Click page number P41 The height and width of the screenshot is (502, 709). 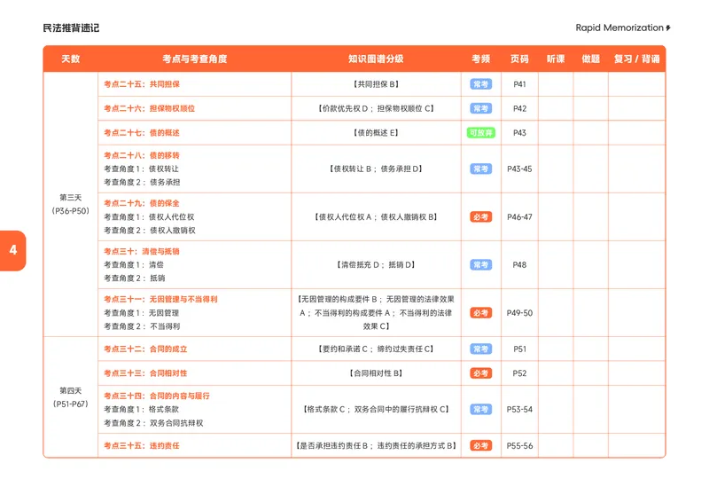pyautogui.click(x=519, y=84)
